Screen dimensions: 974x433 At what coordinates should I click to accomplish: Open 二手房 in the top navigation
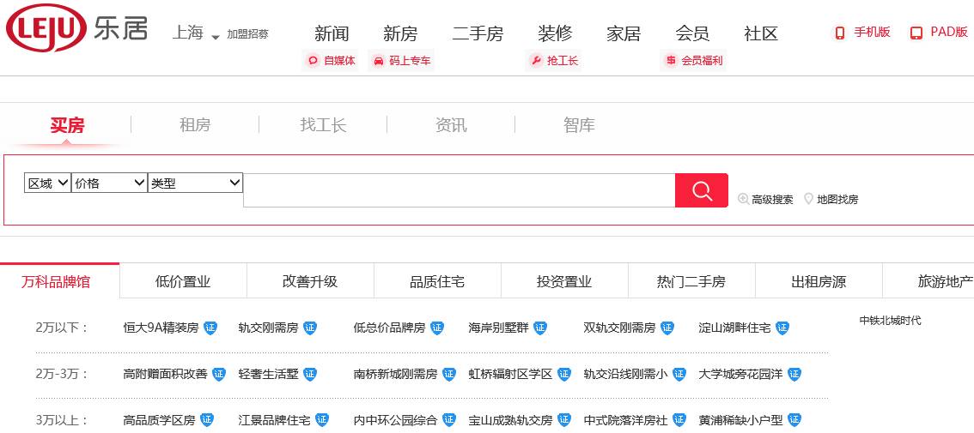click(478, 33)
